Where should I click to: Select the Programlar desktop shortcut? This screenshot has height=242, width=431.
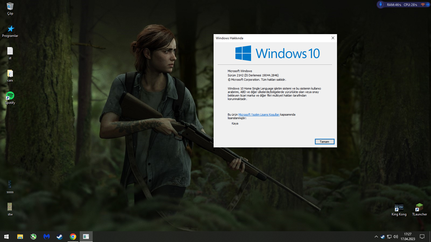pyautogui.click(x=10, y=31)
